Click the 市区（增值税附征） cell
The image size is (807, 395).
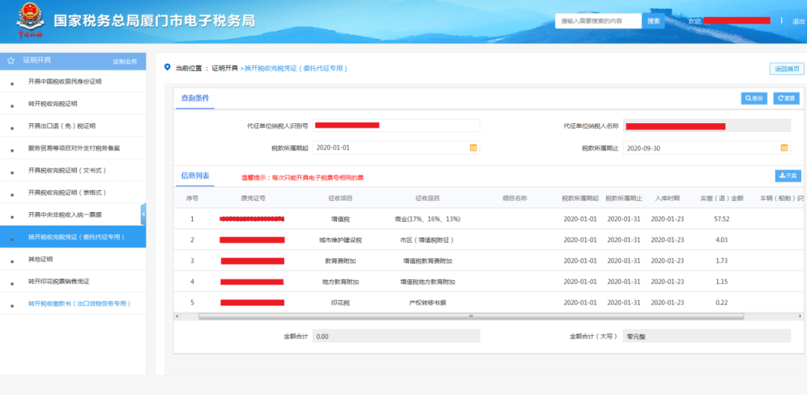coord(427,240)
